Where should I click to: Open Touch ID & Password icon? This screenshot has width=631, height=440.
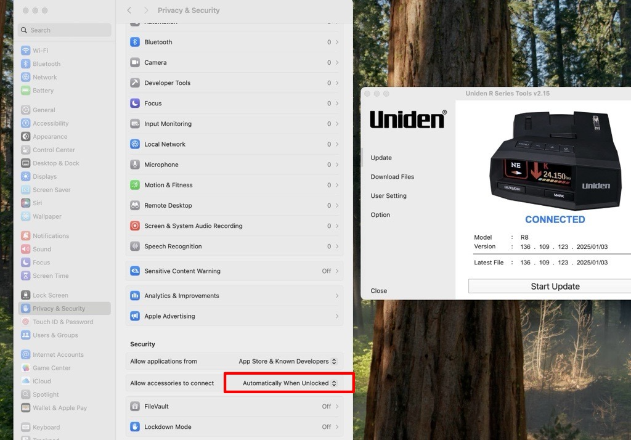coord(26,322)
